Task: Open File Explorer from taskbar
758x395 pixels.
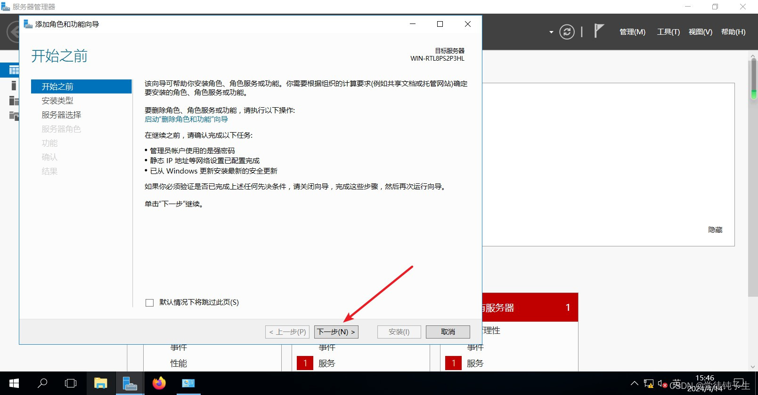Action: point(100,383)
